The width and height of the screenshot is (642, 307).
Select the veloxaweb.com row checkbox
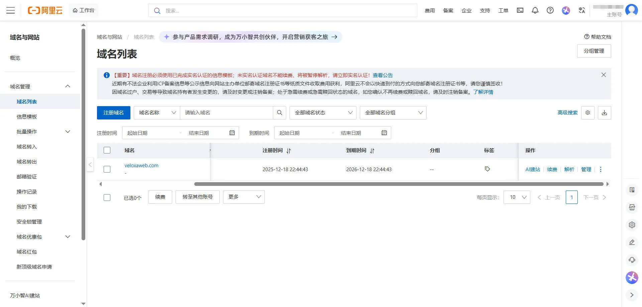(x=107, y=169)
